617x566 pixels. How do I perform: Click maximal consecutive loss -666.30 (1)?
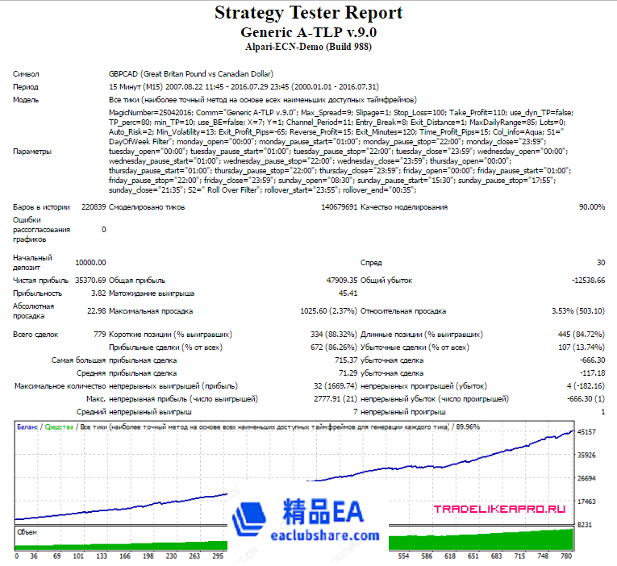586,399
